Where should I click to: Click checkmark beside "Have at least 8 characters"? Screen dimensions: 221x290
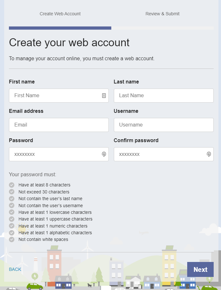pyautogui.click(x=12, y=185)
